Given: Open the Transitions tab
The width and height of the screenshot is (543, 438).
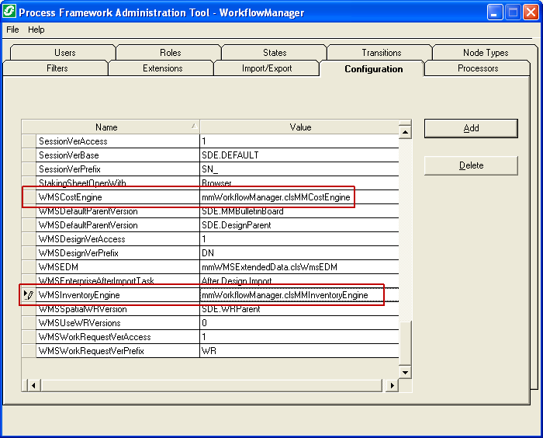Looking at the screenshot, I should pyautogui.click(x=381, y=53).
